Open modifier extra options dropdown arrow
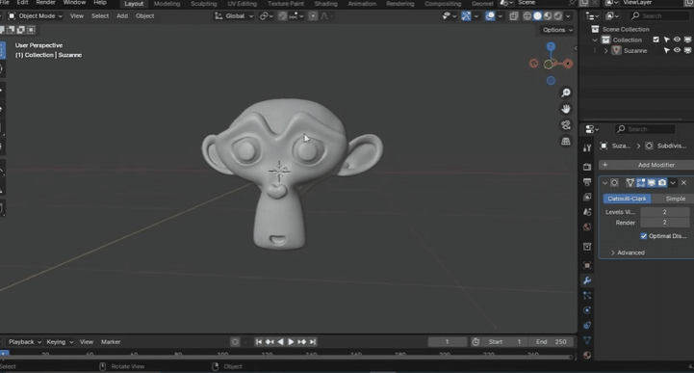This screenshot has width=694, height=373. point(673,182)
